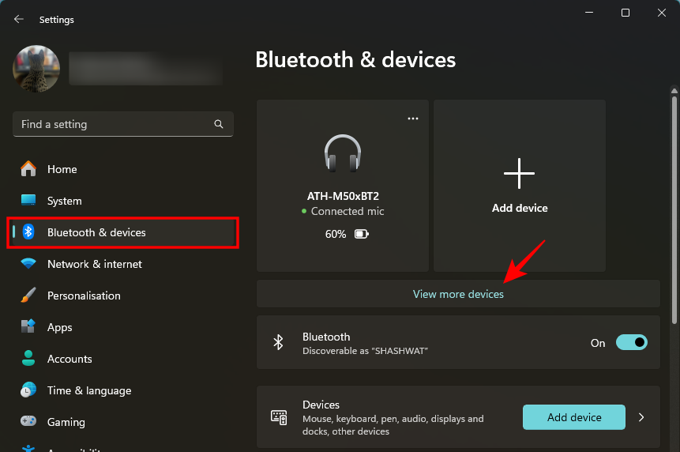Open Gaming settings
The image size is (680, 452).
tap(123, 422)
